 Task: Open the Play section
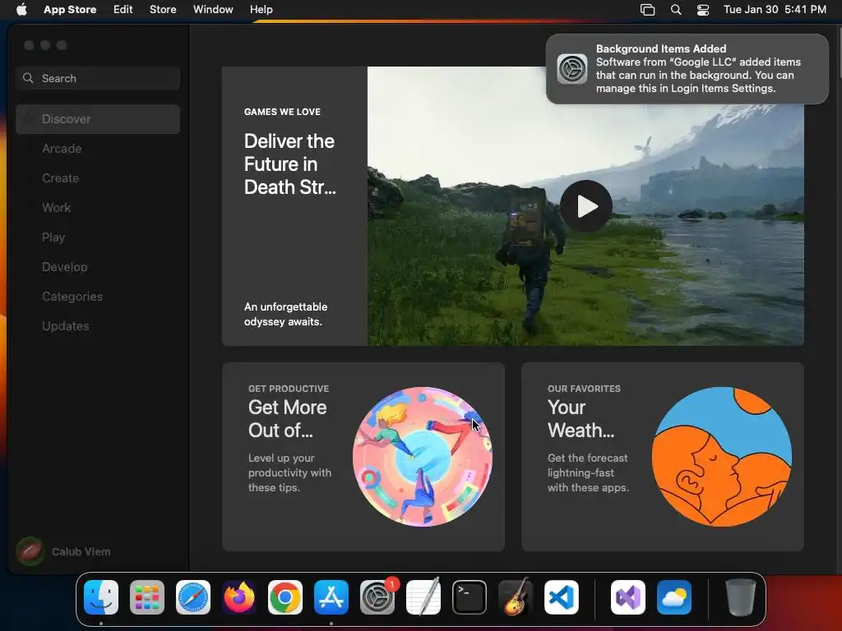98,237
